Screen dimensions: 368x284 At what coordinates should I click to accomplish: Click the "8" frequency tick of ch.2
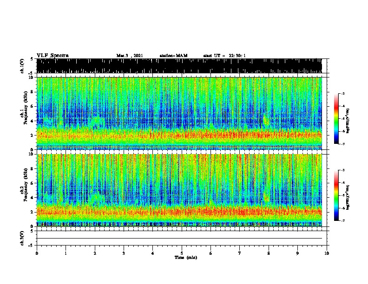(33, 169)
